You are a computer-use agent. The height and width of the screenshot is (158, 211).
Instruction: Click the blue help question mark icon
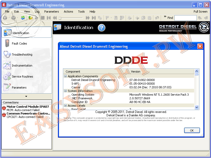pos(102,28)
